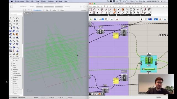Click the Merge component on canvas
Image resolution: width=177 pixels, height=99 pixels.
[x=149, y=60]
